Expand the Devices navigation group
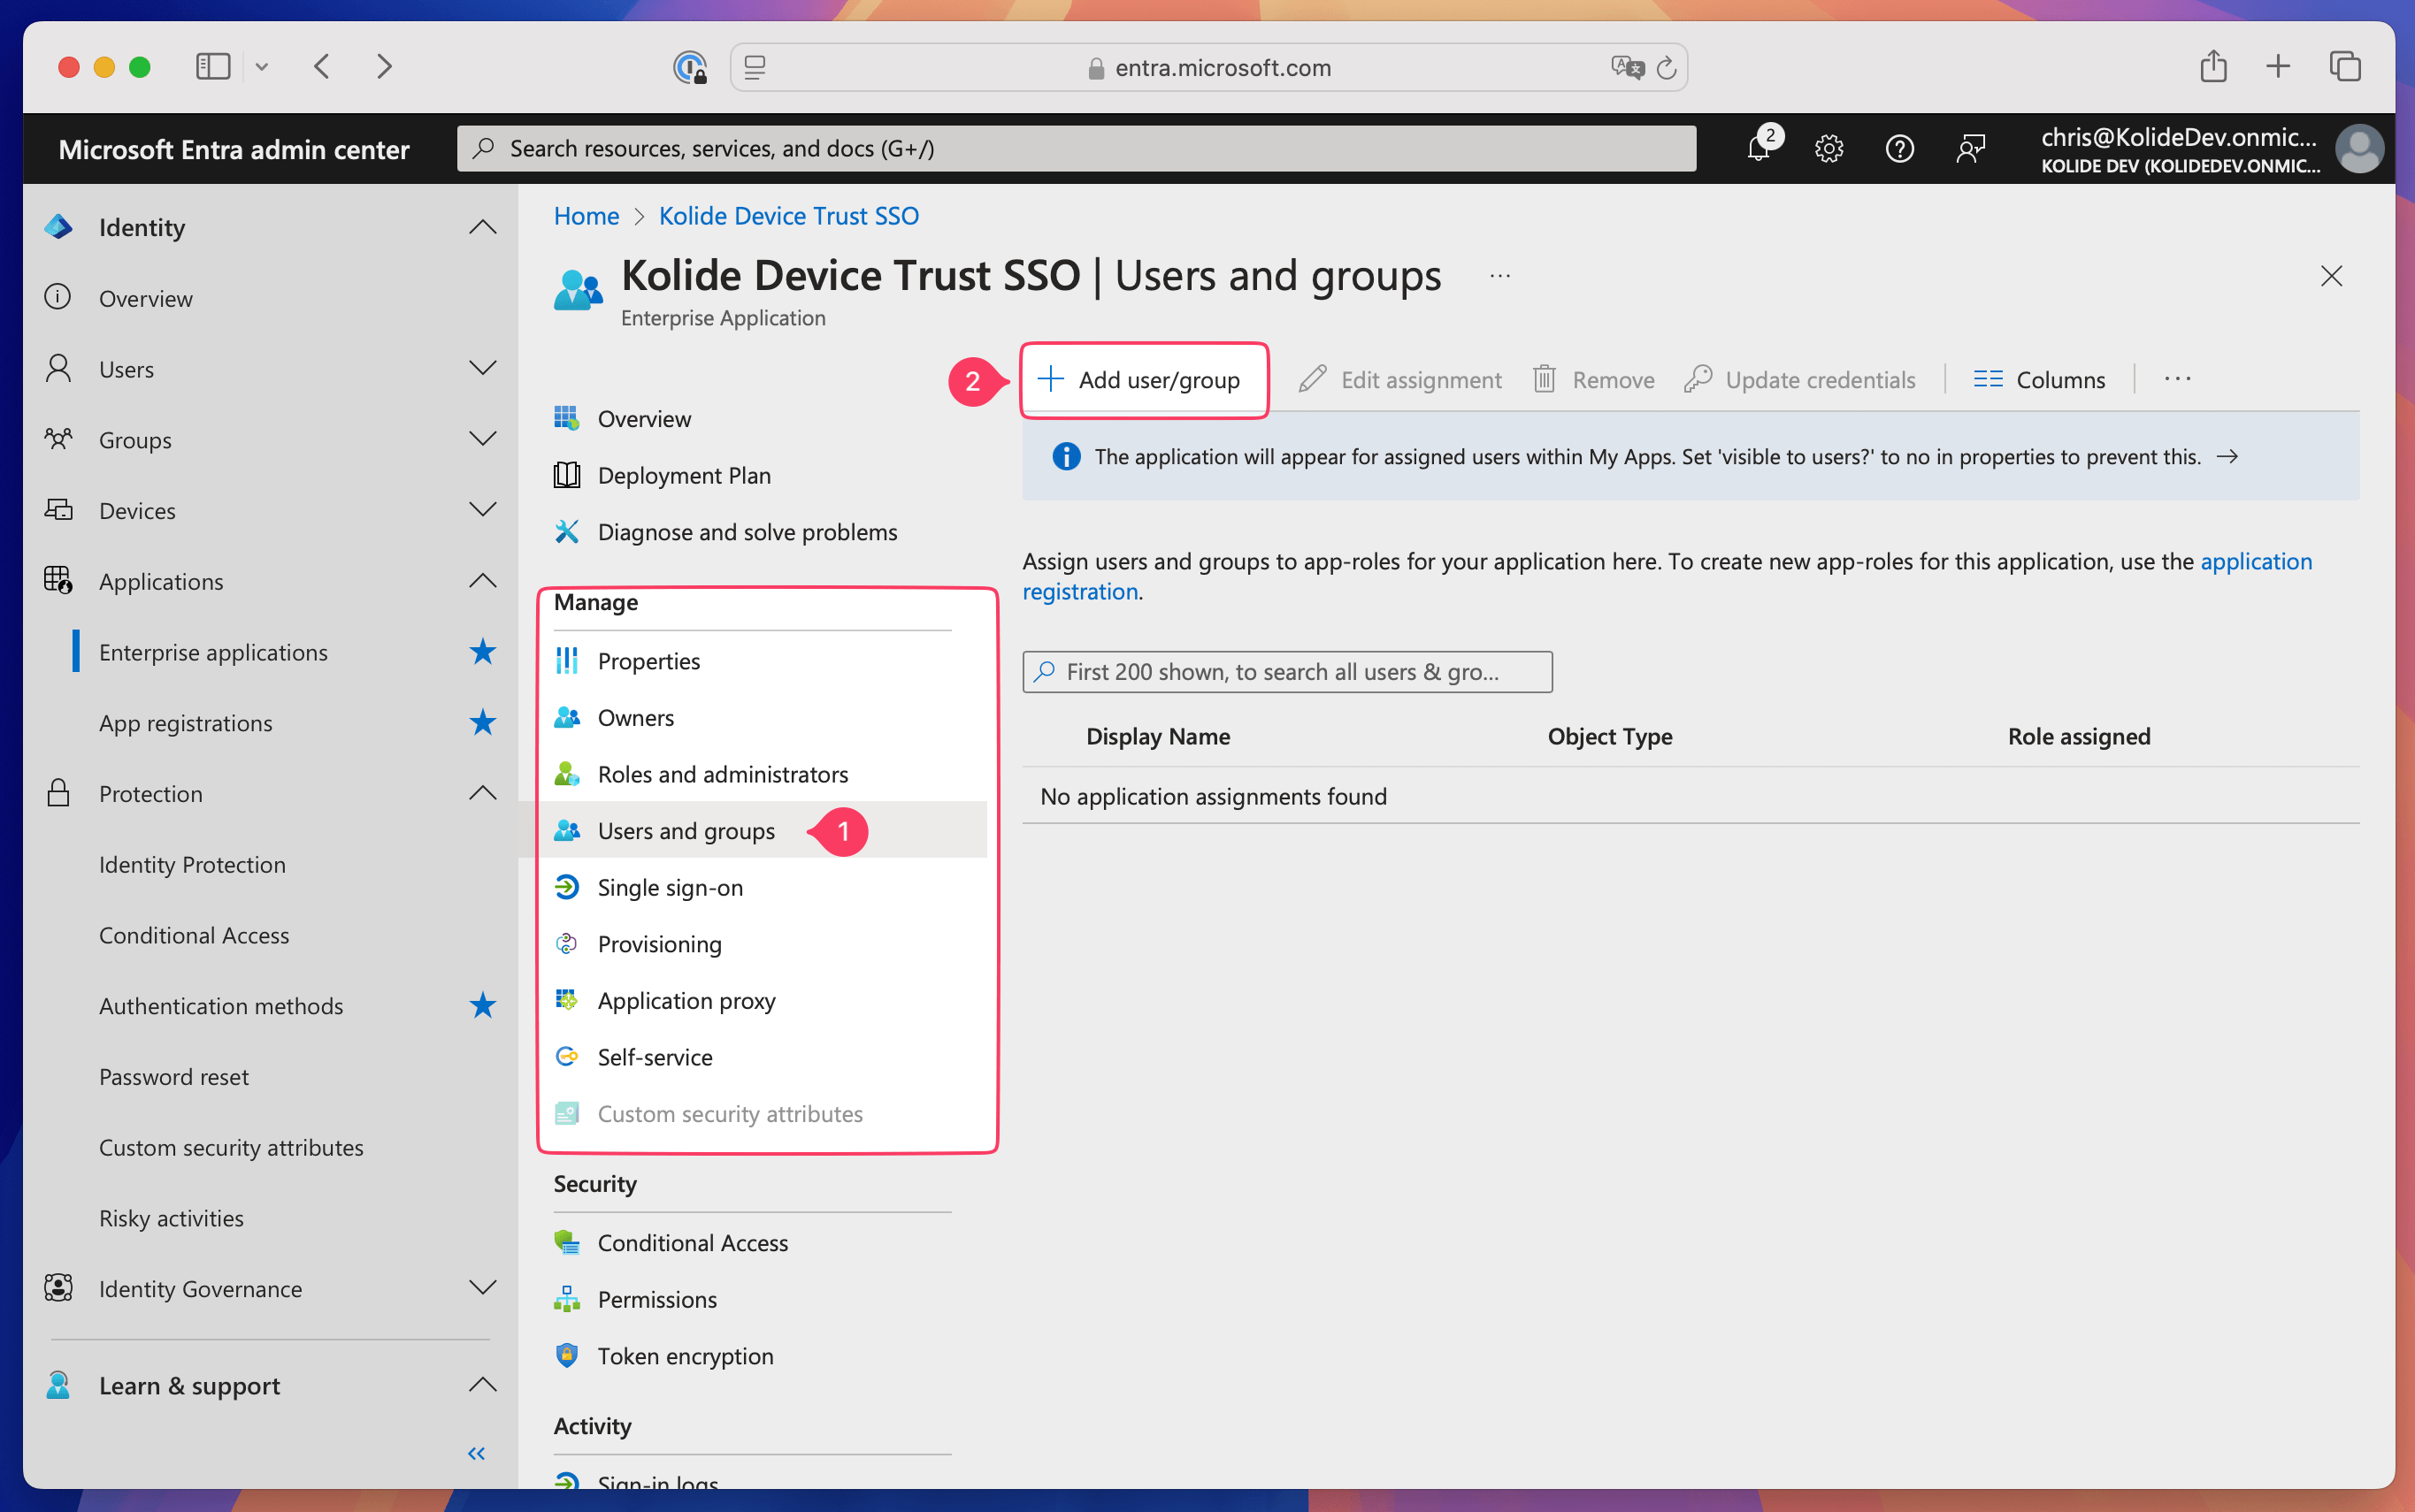Viewport: 2415px width, 1512px height. click(482, 510)
